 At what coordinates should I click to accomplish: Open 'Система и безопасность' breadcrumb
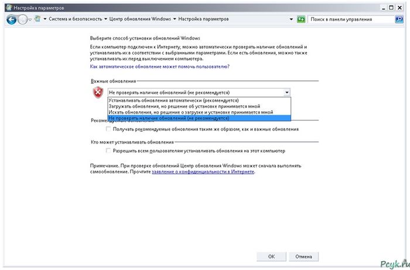point(76,19)
